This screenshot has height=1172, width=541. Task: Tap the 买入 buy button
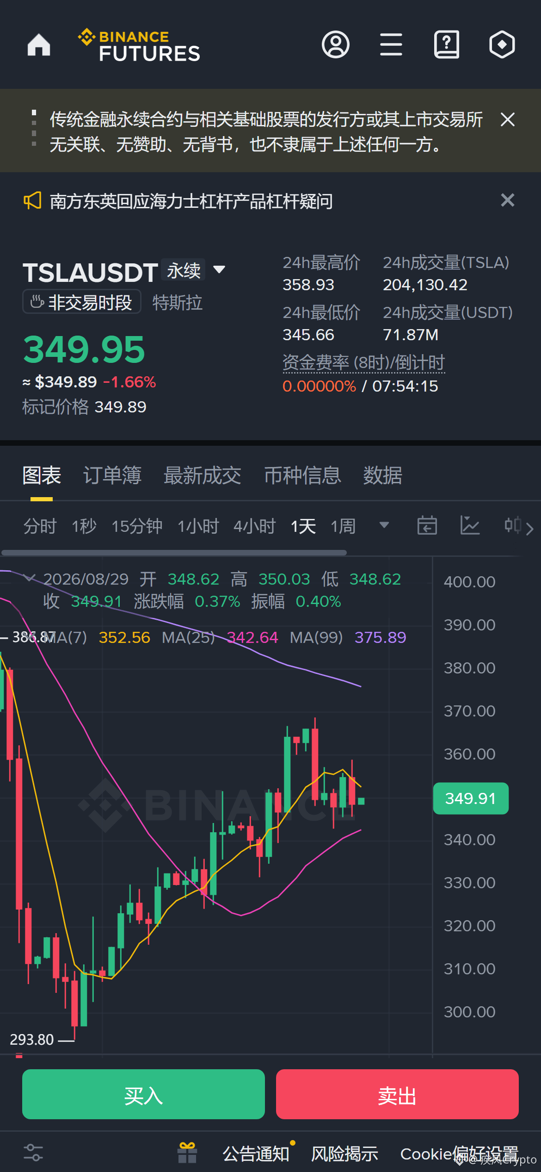pos(143,1094)
